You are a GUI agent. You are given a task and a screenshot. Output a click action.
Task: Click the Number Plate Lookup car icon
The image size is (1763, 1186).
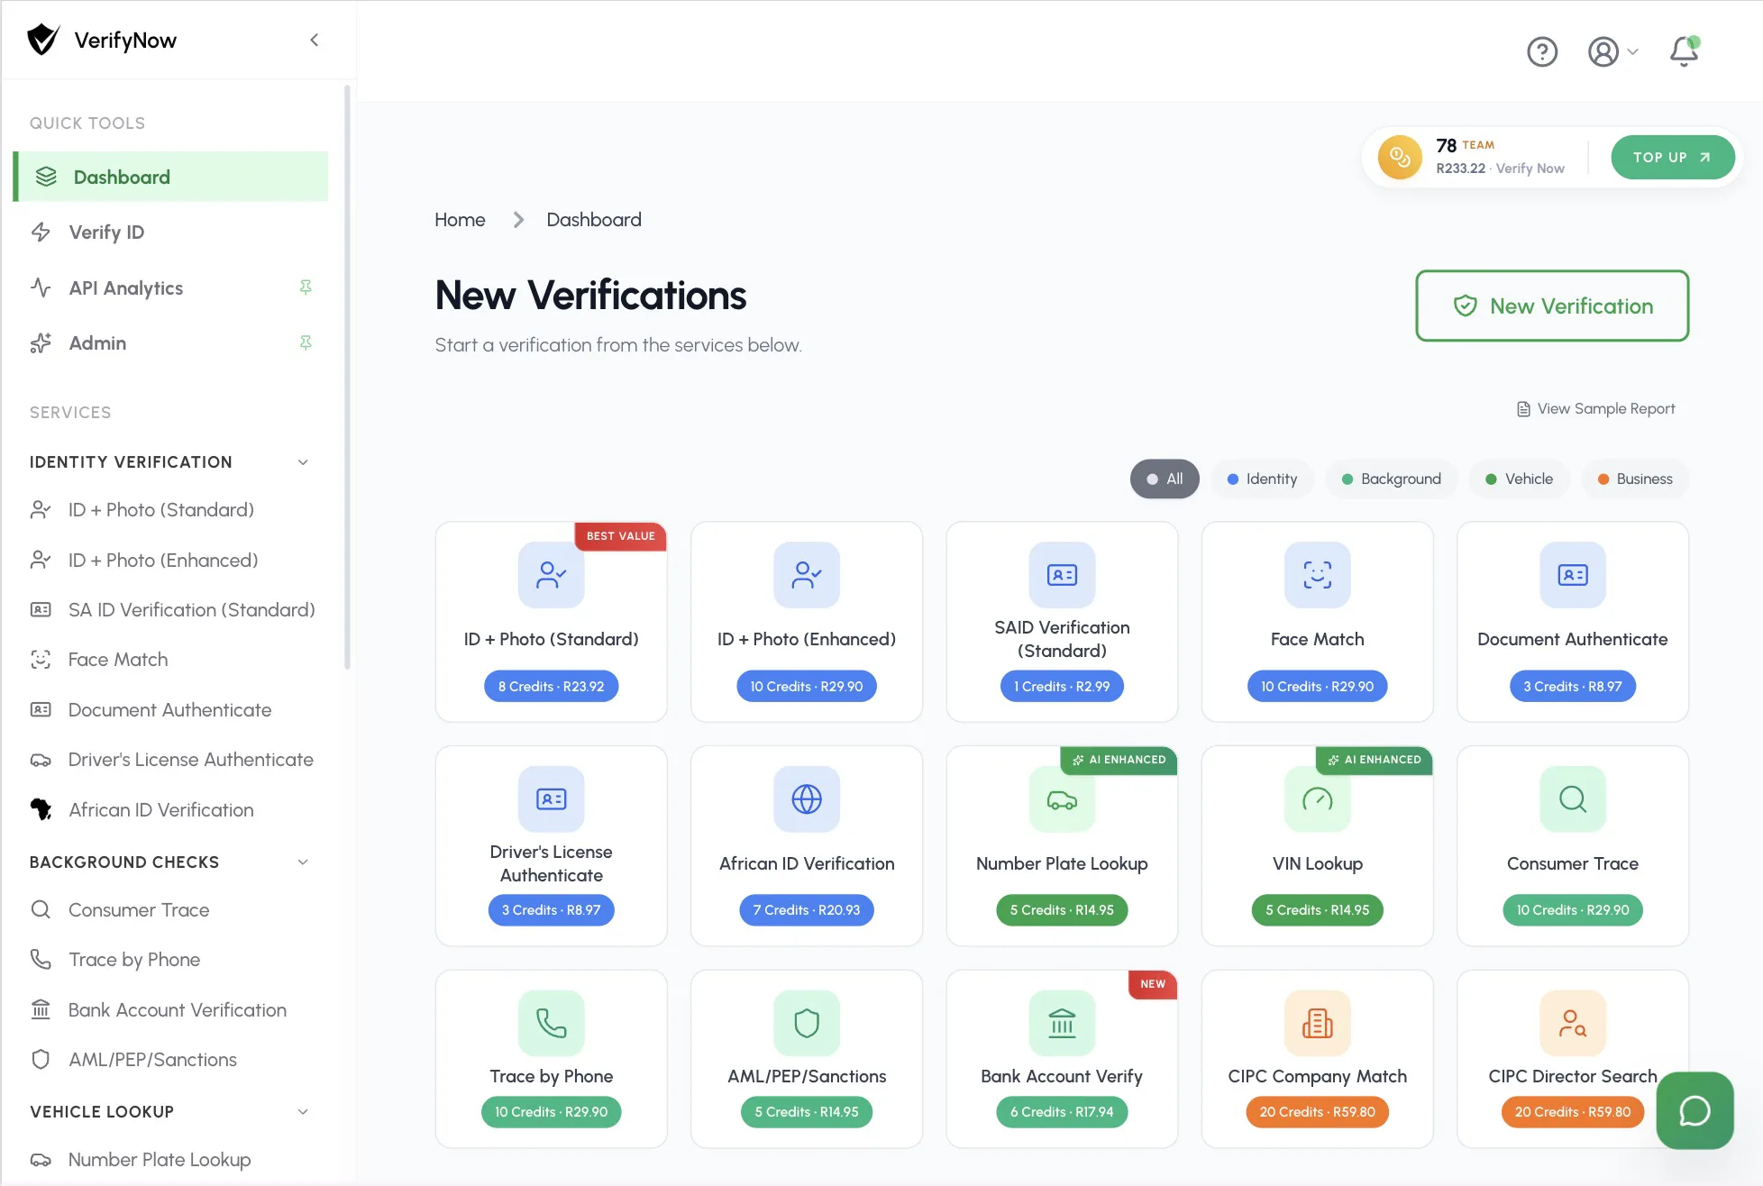coord(1062,798)
